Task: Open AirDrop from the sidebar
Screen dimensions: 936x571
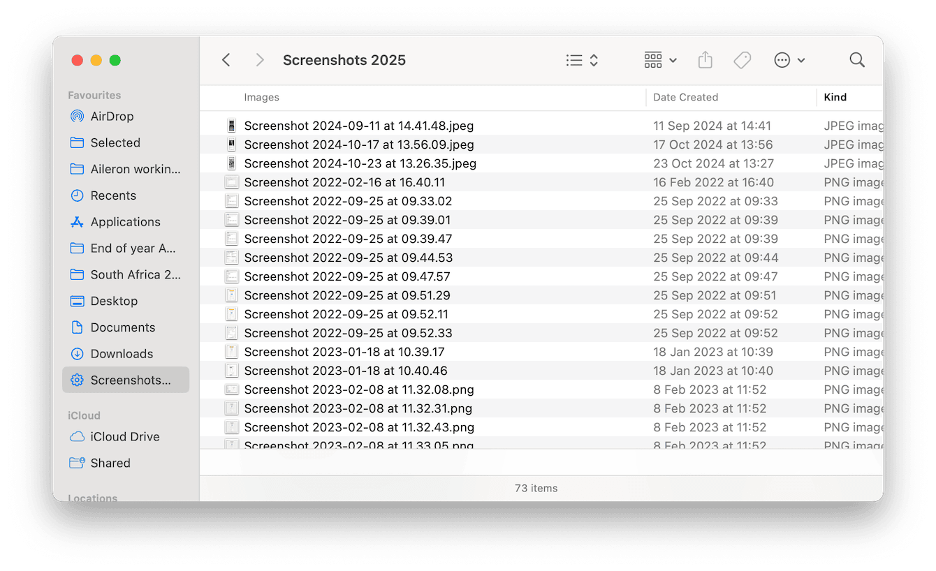Action: pyautogui.click(x=112, y=116)
